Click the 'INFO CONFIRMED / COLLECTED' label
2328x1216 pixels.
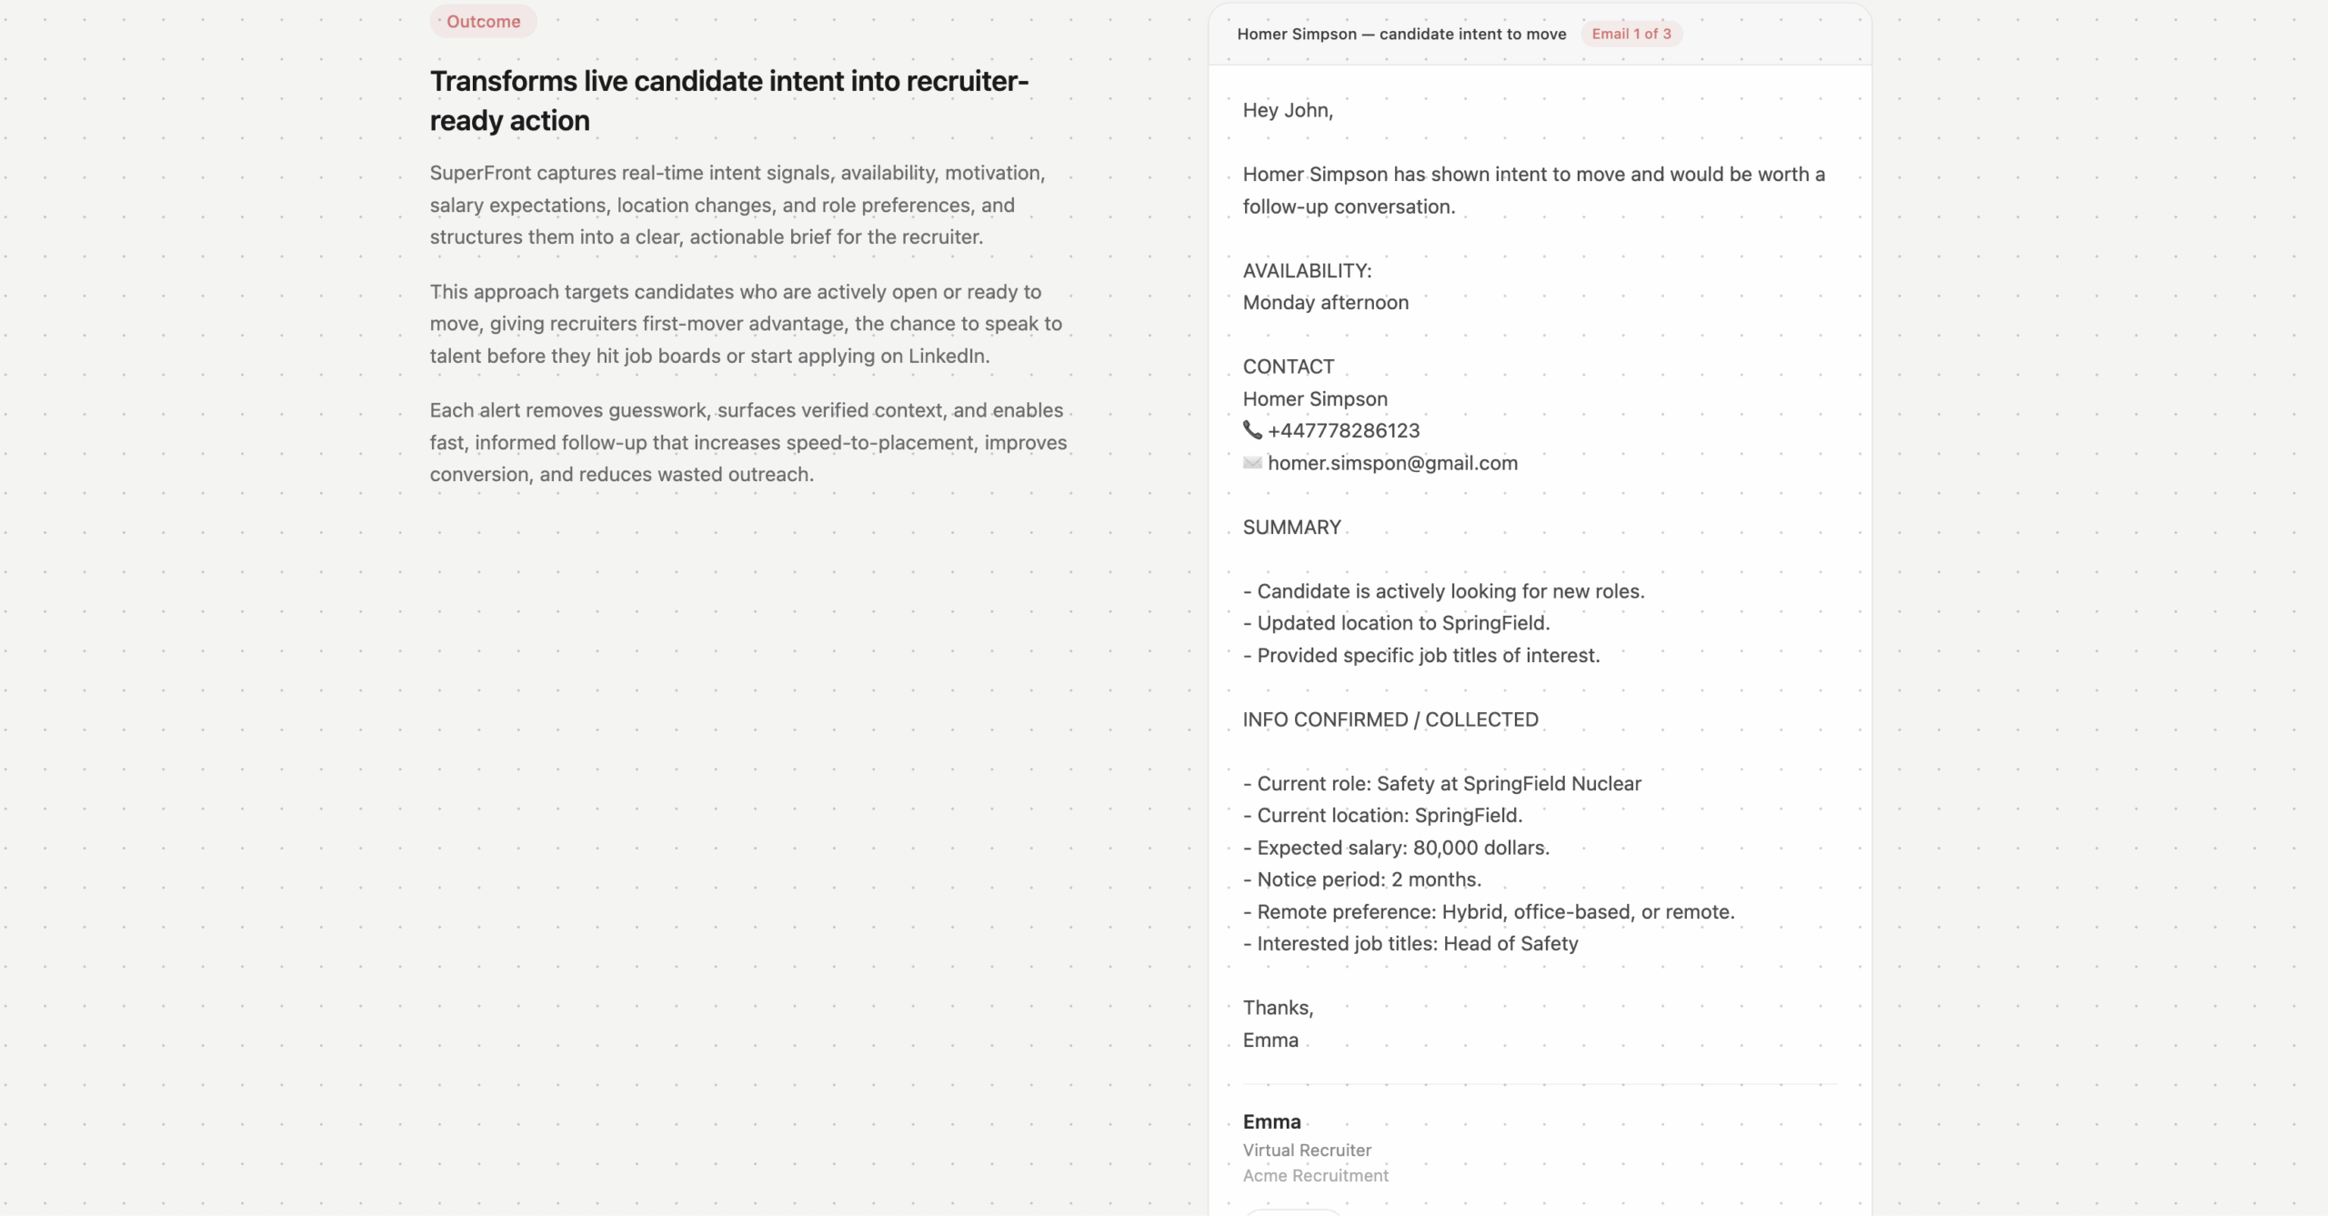[1390, 719]
